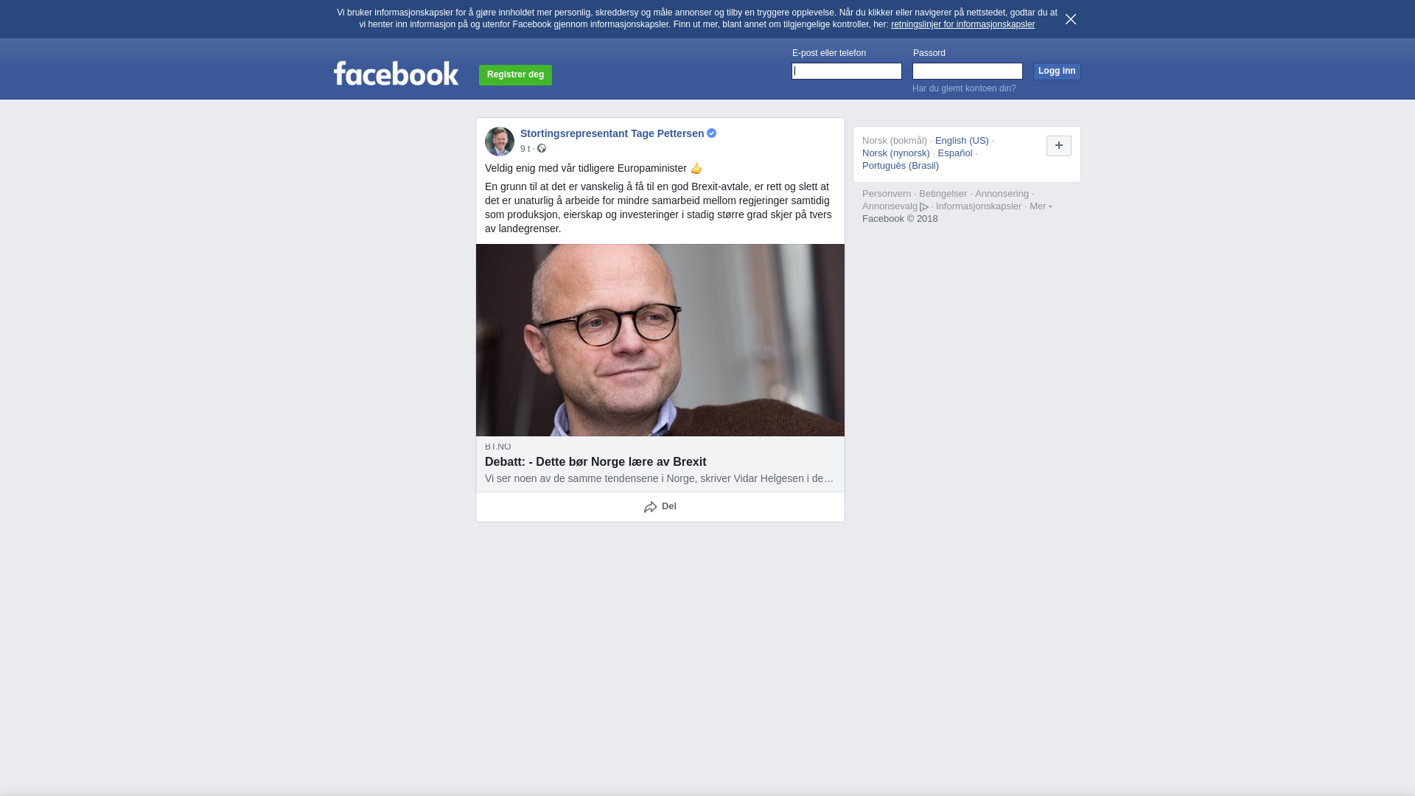Open the 'Har du glemt kontoen din?' link
1415x796 pixels.
click(964, 88)
